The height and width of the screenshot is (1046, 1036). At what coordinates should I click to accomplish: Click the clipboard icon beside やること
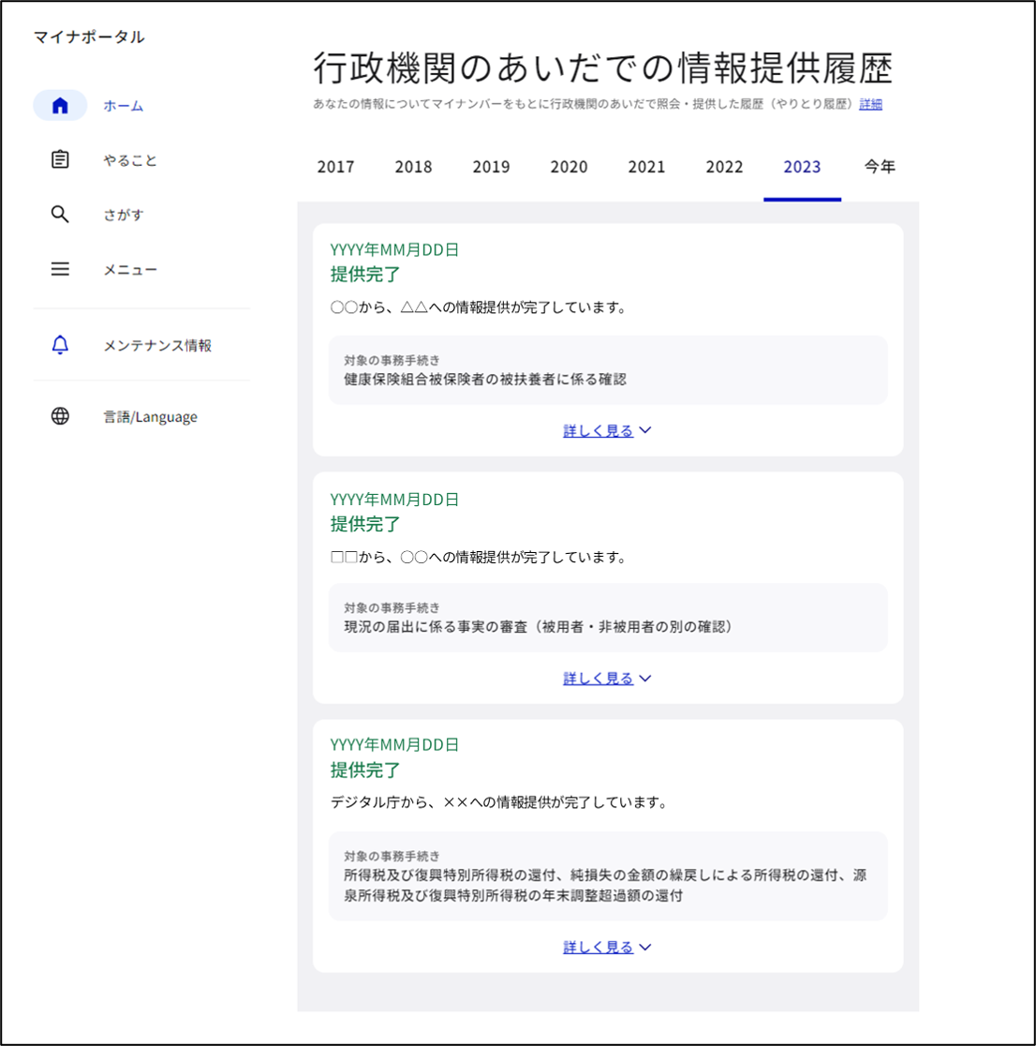coord(60,160)
